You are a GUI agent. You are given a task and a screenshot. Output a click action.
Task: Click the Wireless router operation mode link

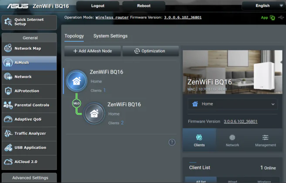[x=112, y=17]
